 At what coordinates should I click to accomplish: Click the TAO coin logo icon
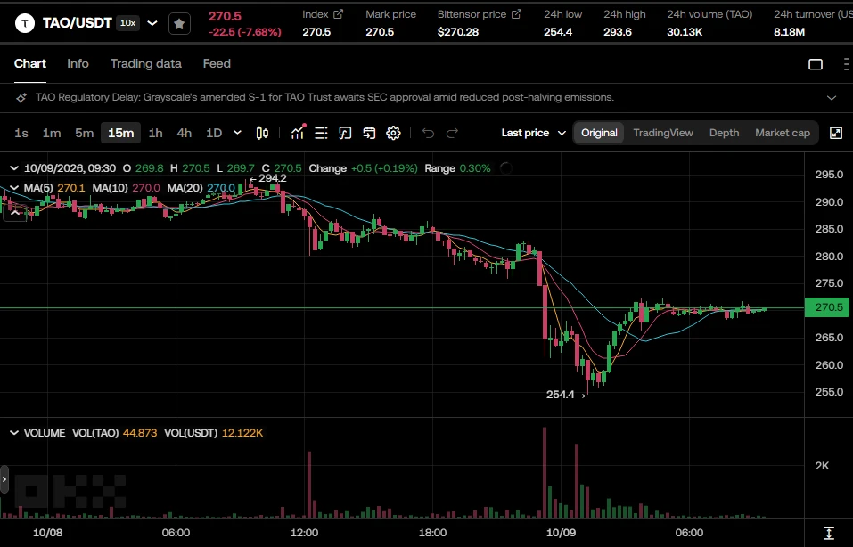[24, 23]
